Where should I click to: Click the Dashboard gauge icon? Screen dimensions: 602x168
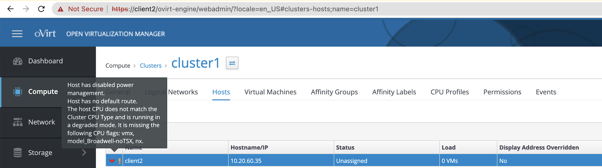(18, 61)
